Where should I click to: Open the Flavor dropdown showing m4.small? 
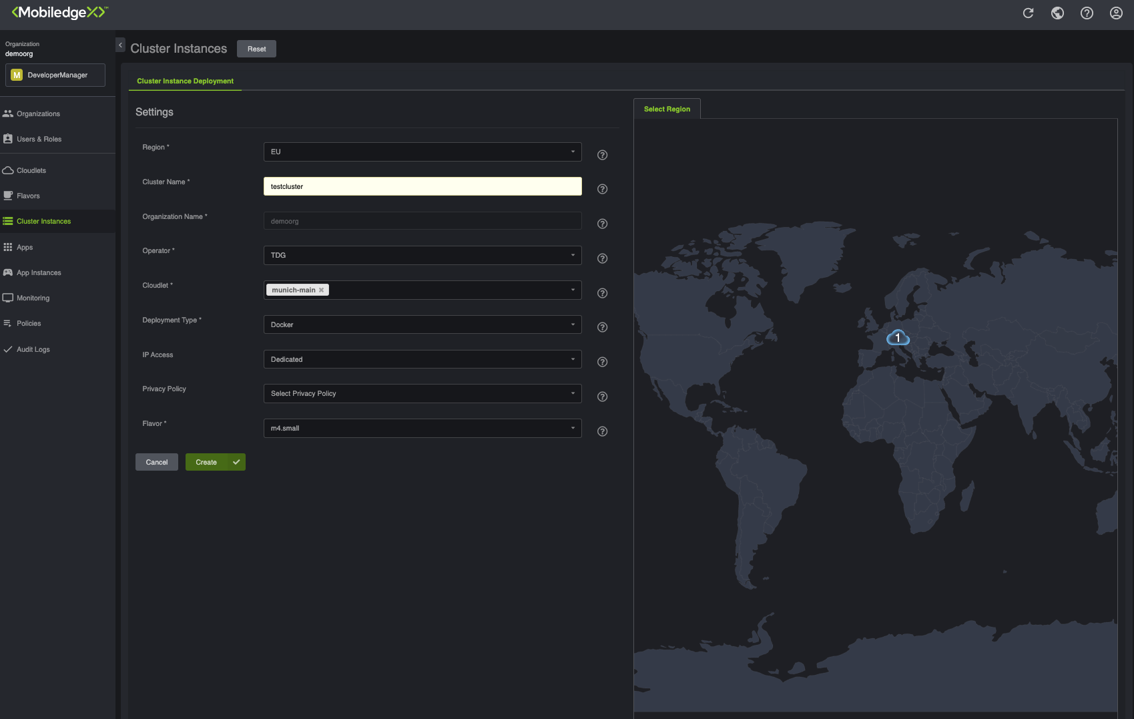pos(422,428)
